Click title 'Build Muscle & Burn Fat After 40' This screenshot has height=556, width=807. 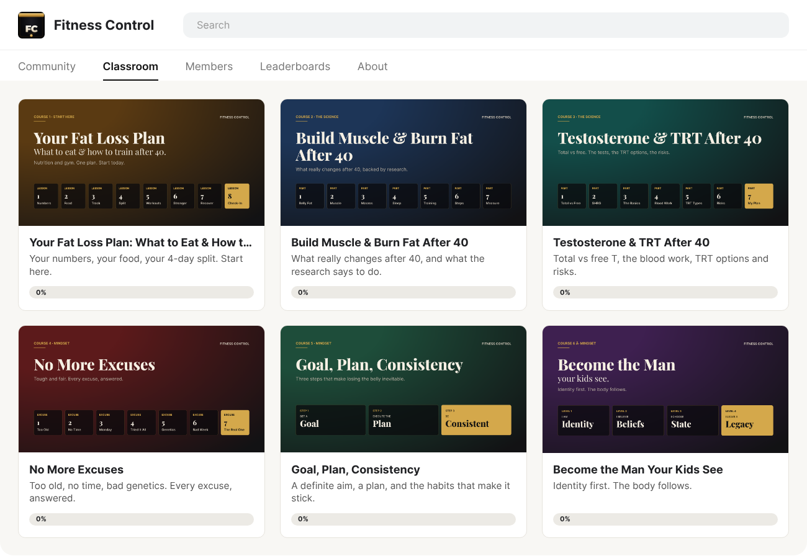point(380,243)
